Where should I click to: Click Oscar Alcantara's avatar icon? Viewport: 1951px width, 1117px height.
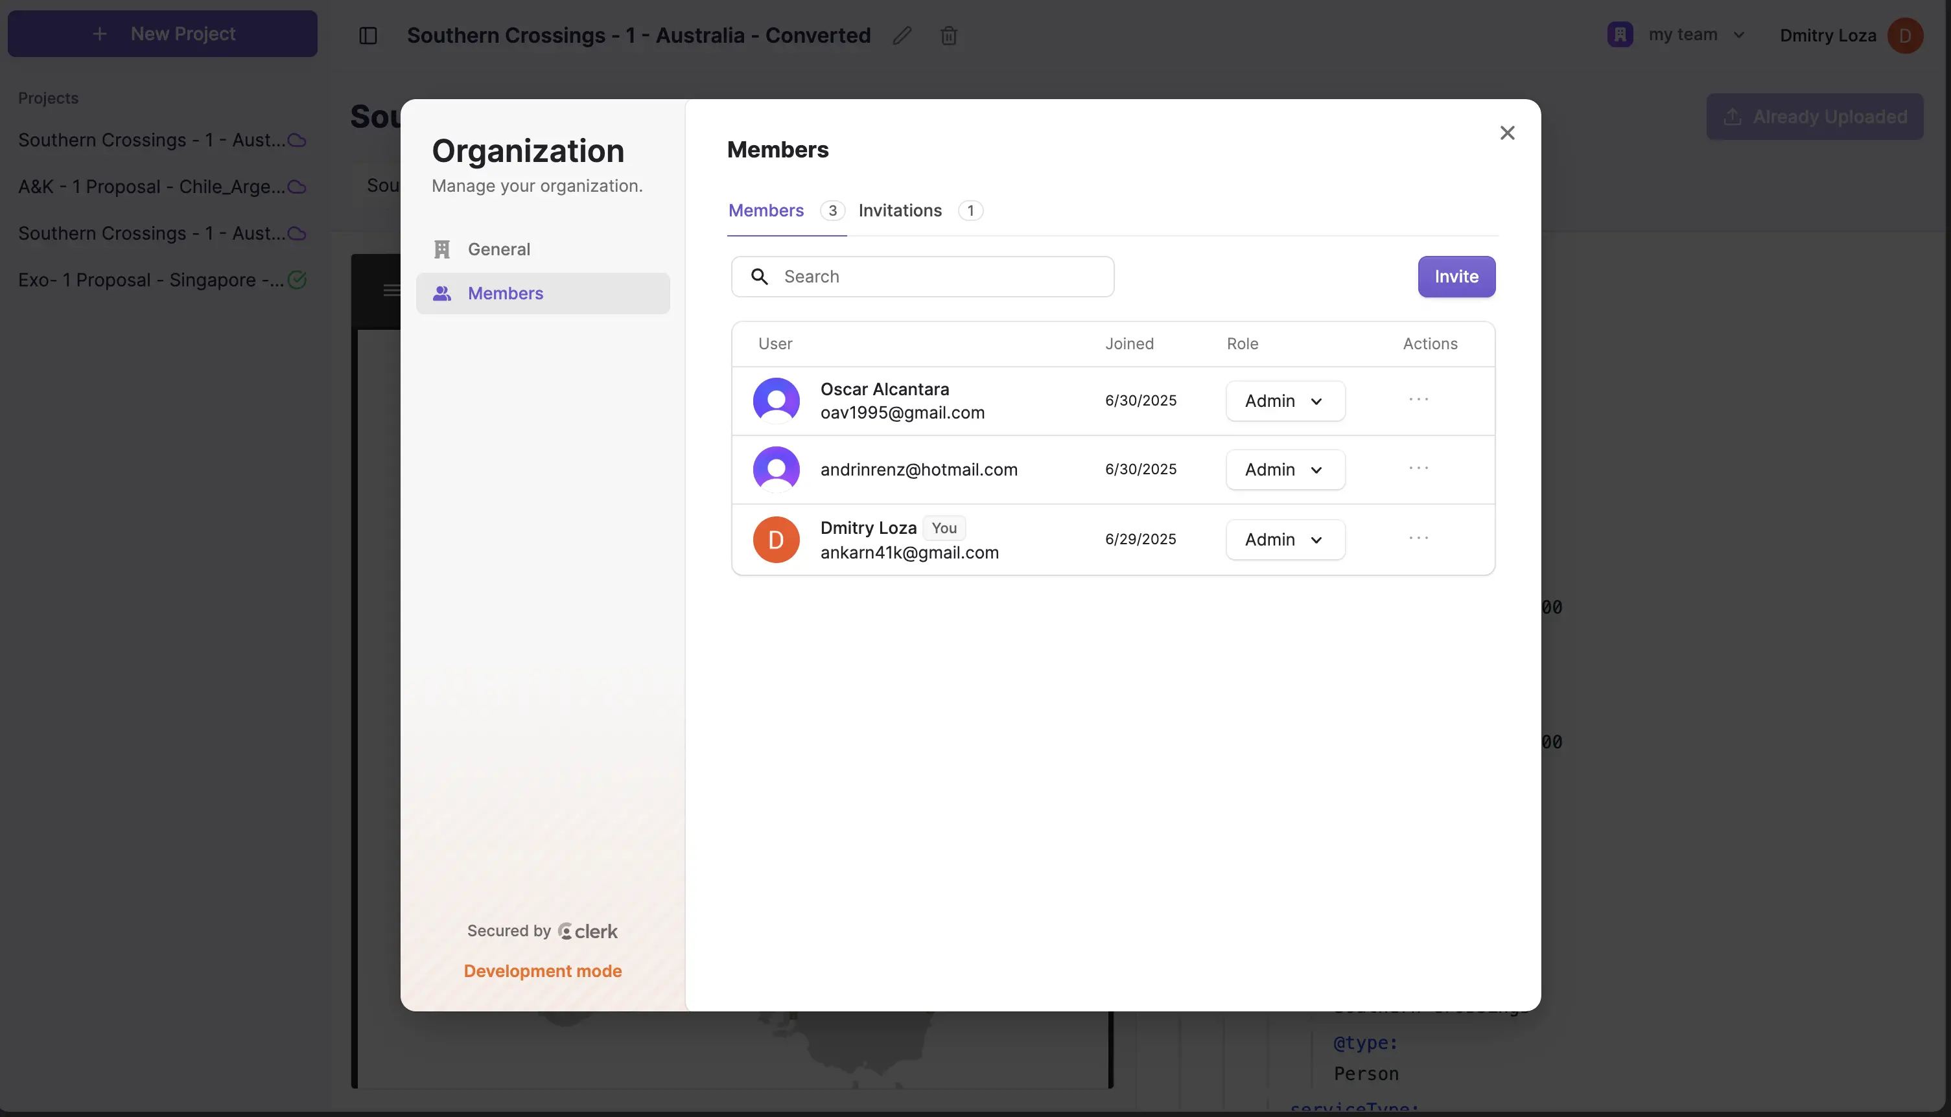pos(776,400)
